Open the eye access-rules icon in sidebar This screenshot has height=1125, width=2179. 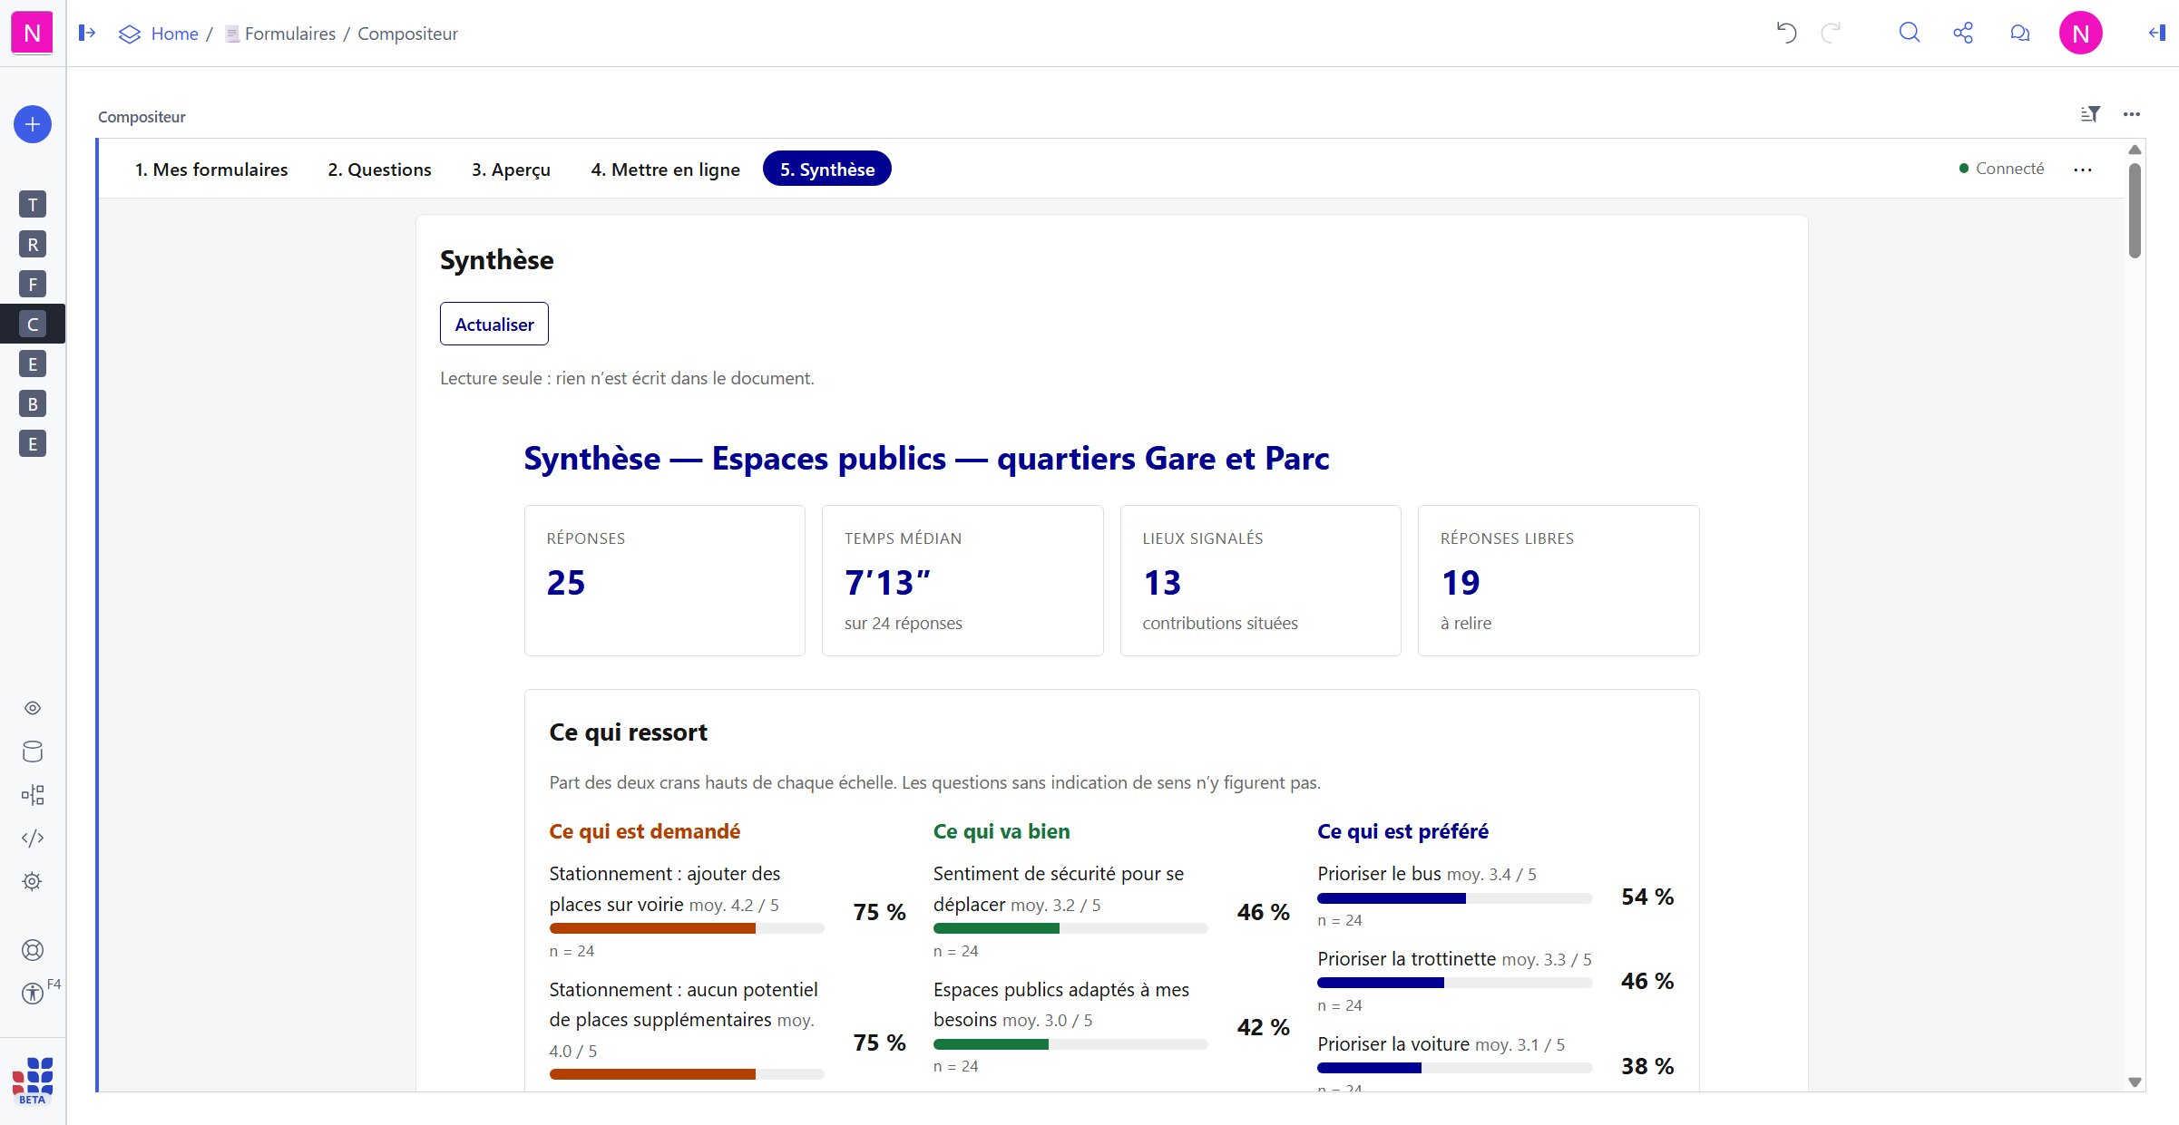tap(33, 708)
